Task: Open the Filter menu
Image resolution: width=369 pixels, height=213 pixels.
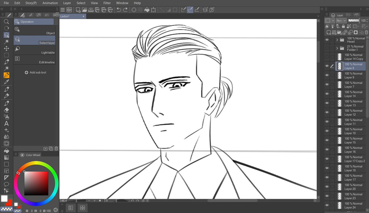Action: [x=107, y=3]
